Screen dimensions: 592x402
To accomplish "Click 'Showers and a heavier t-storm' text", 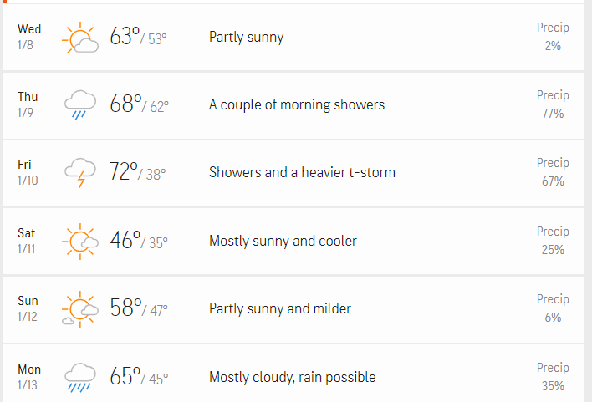I will [x=302, y=172].
